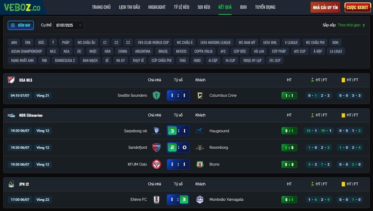Click the KFUM Oslo red badge
This screenshot has width=373, height=211.
coord(156,165)
